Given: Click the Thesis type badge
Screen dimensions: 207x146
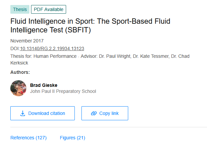Looking at the screenshot, I should click(x=20, y=9).
